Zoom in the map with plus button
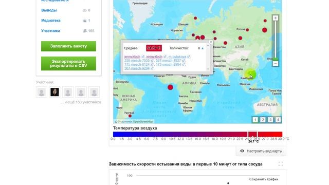The height and width of the screenshot is (185, 329). [x=276, y=18]
